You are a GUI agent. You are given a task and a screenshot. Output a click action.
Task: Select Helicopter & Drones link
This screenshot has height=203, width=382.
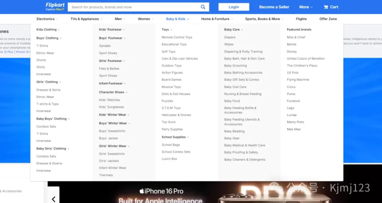point(176,115)
